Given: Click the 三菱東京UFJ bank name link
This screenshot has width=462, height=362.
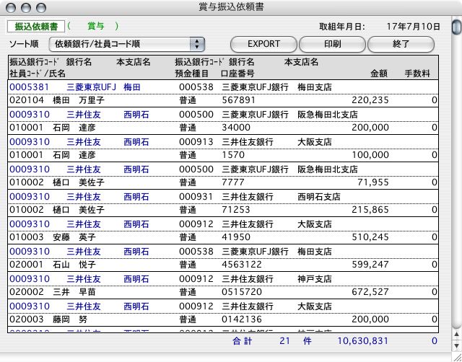Looking at the screenshot, I should pos(90,87).
